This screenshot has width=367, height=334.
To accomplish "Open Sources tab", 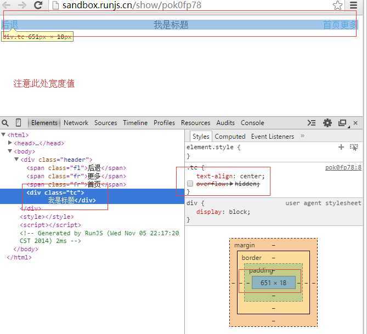I will click(x=105, y=123).
